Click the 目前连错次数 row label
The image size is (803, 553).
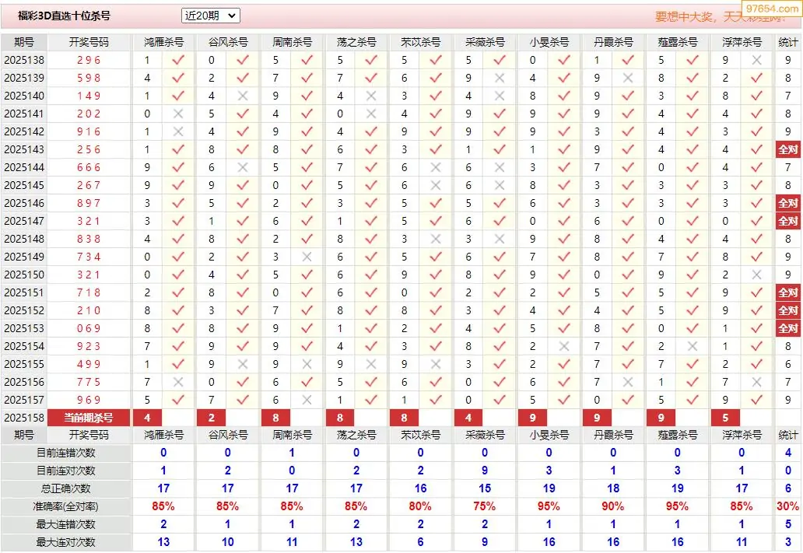pyautogui.click(x=66, y=453)
